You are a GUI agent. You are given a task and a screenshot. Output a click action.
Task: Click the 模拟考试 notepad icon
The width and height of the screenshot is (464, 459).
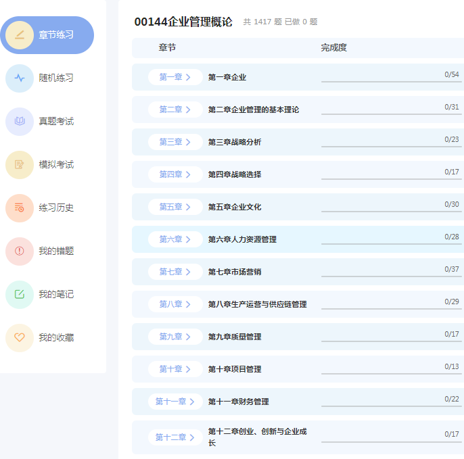20,164
